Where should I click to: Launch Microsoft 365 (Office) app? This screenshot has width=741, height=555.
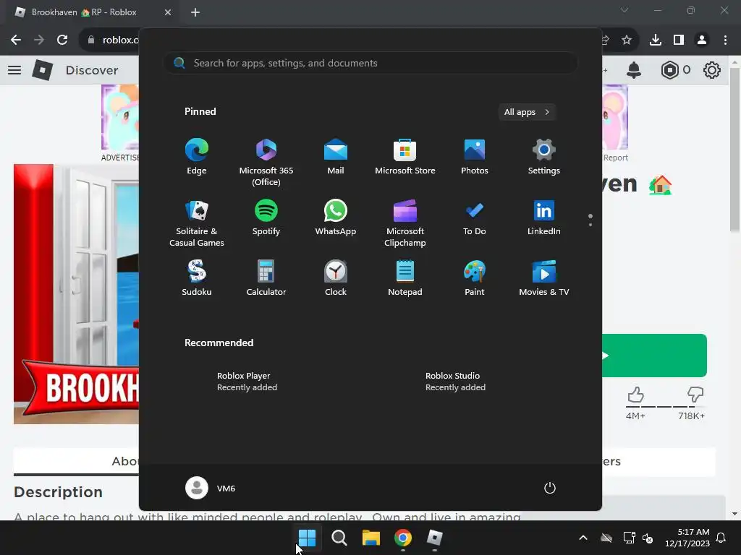pyautogui.click(x=266, y=163)
